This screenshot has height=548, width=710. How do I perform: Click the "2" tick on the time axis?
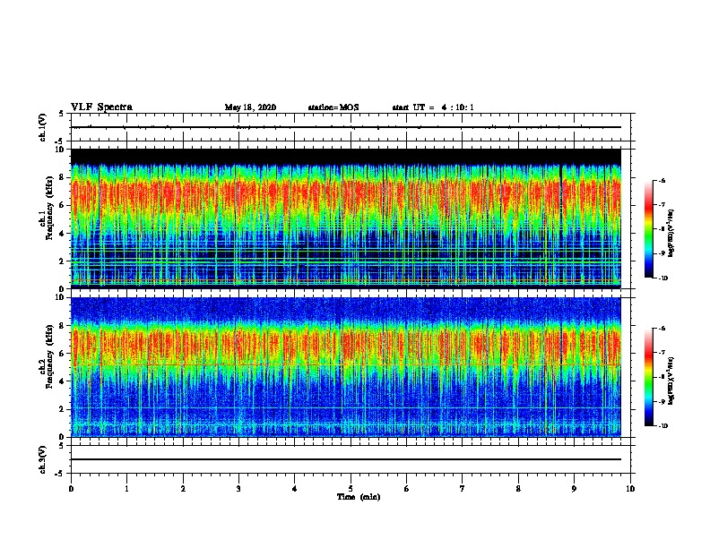pos(183,489)
